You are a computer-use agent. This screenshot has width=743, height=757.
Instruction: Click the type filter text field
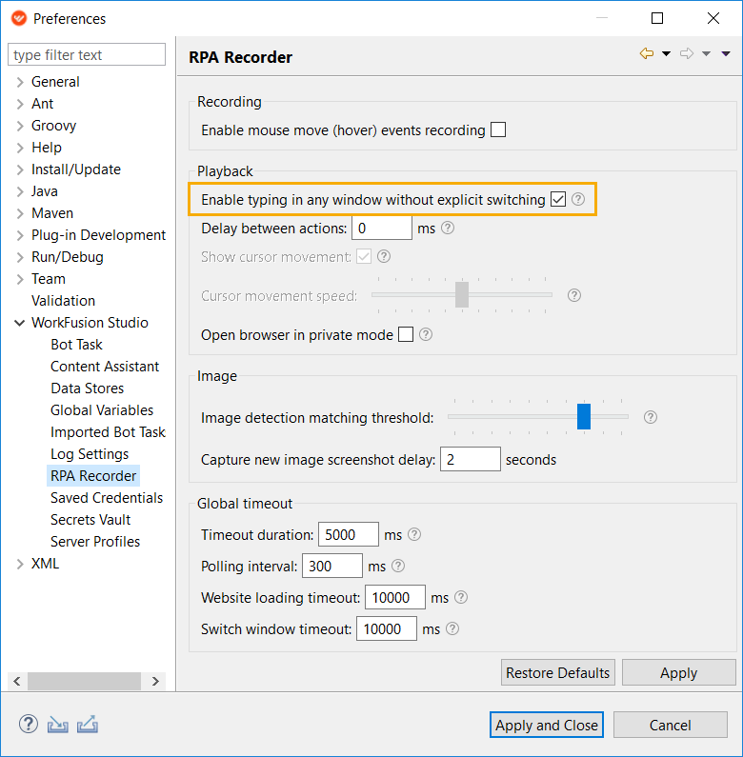point(87,54)
